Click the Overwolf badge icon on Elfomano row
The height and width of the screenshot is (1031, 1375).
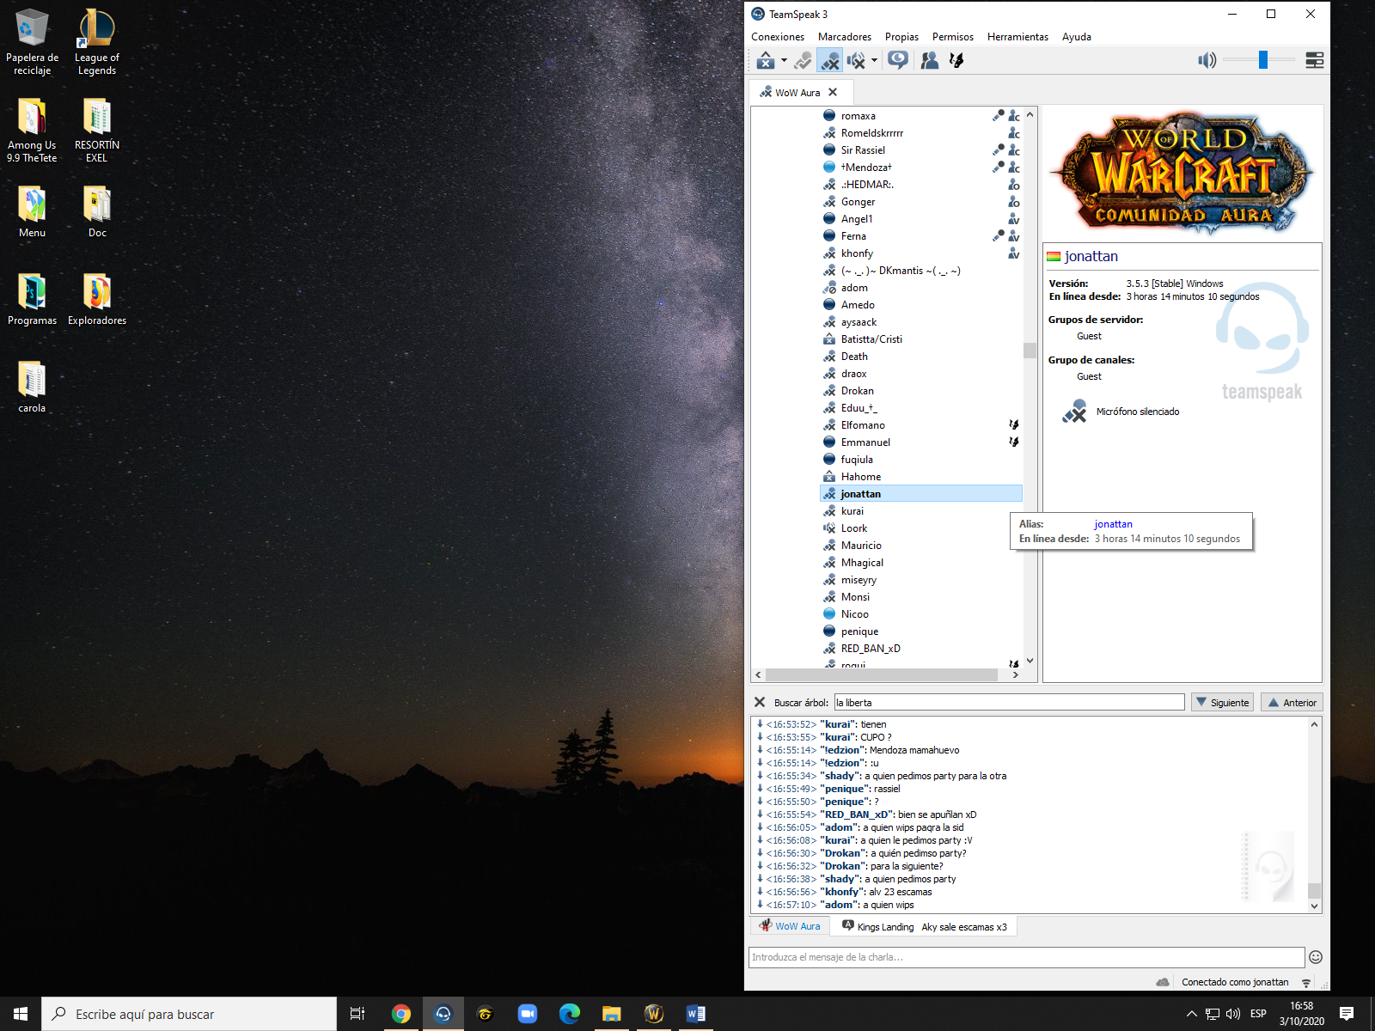pos(1014,424)
